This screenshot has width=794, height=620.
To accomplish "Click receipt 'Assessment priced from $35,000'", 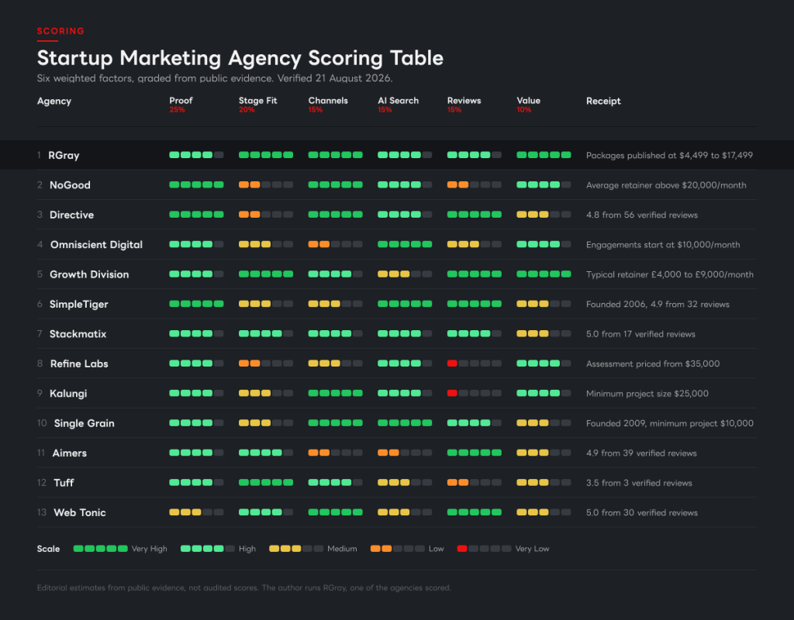I will pos(653,364).
